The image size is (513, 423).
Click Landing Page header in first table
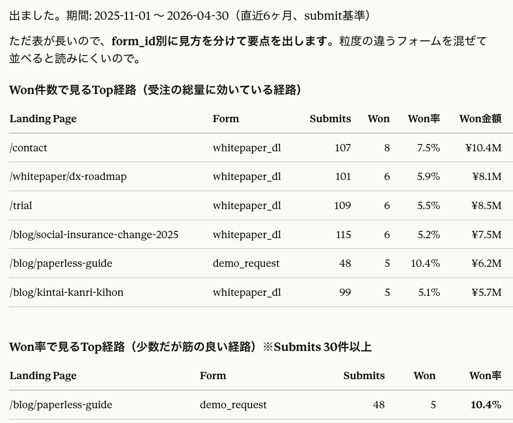[43, 119]
